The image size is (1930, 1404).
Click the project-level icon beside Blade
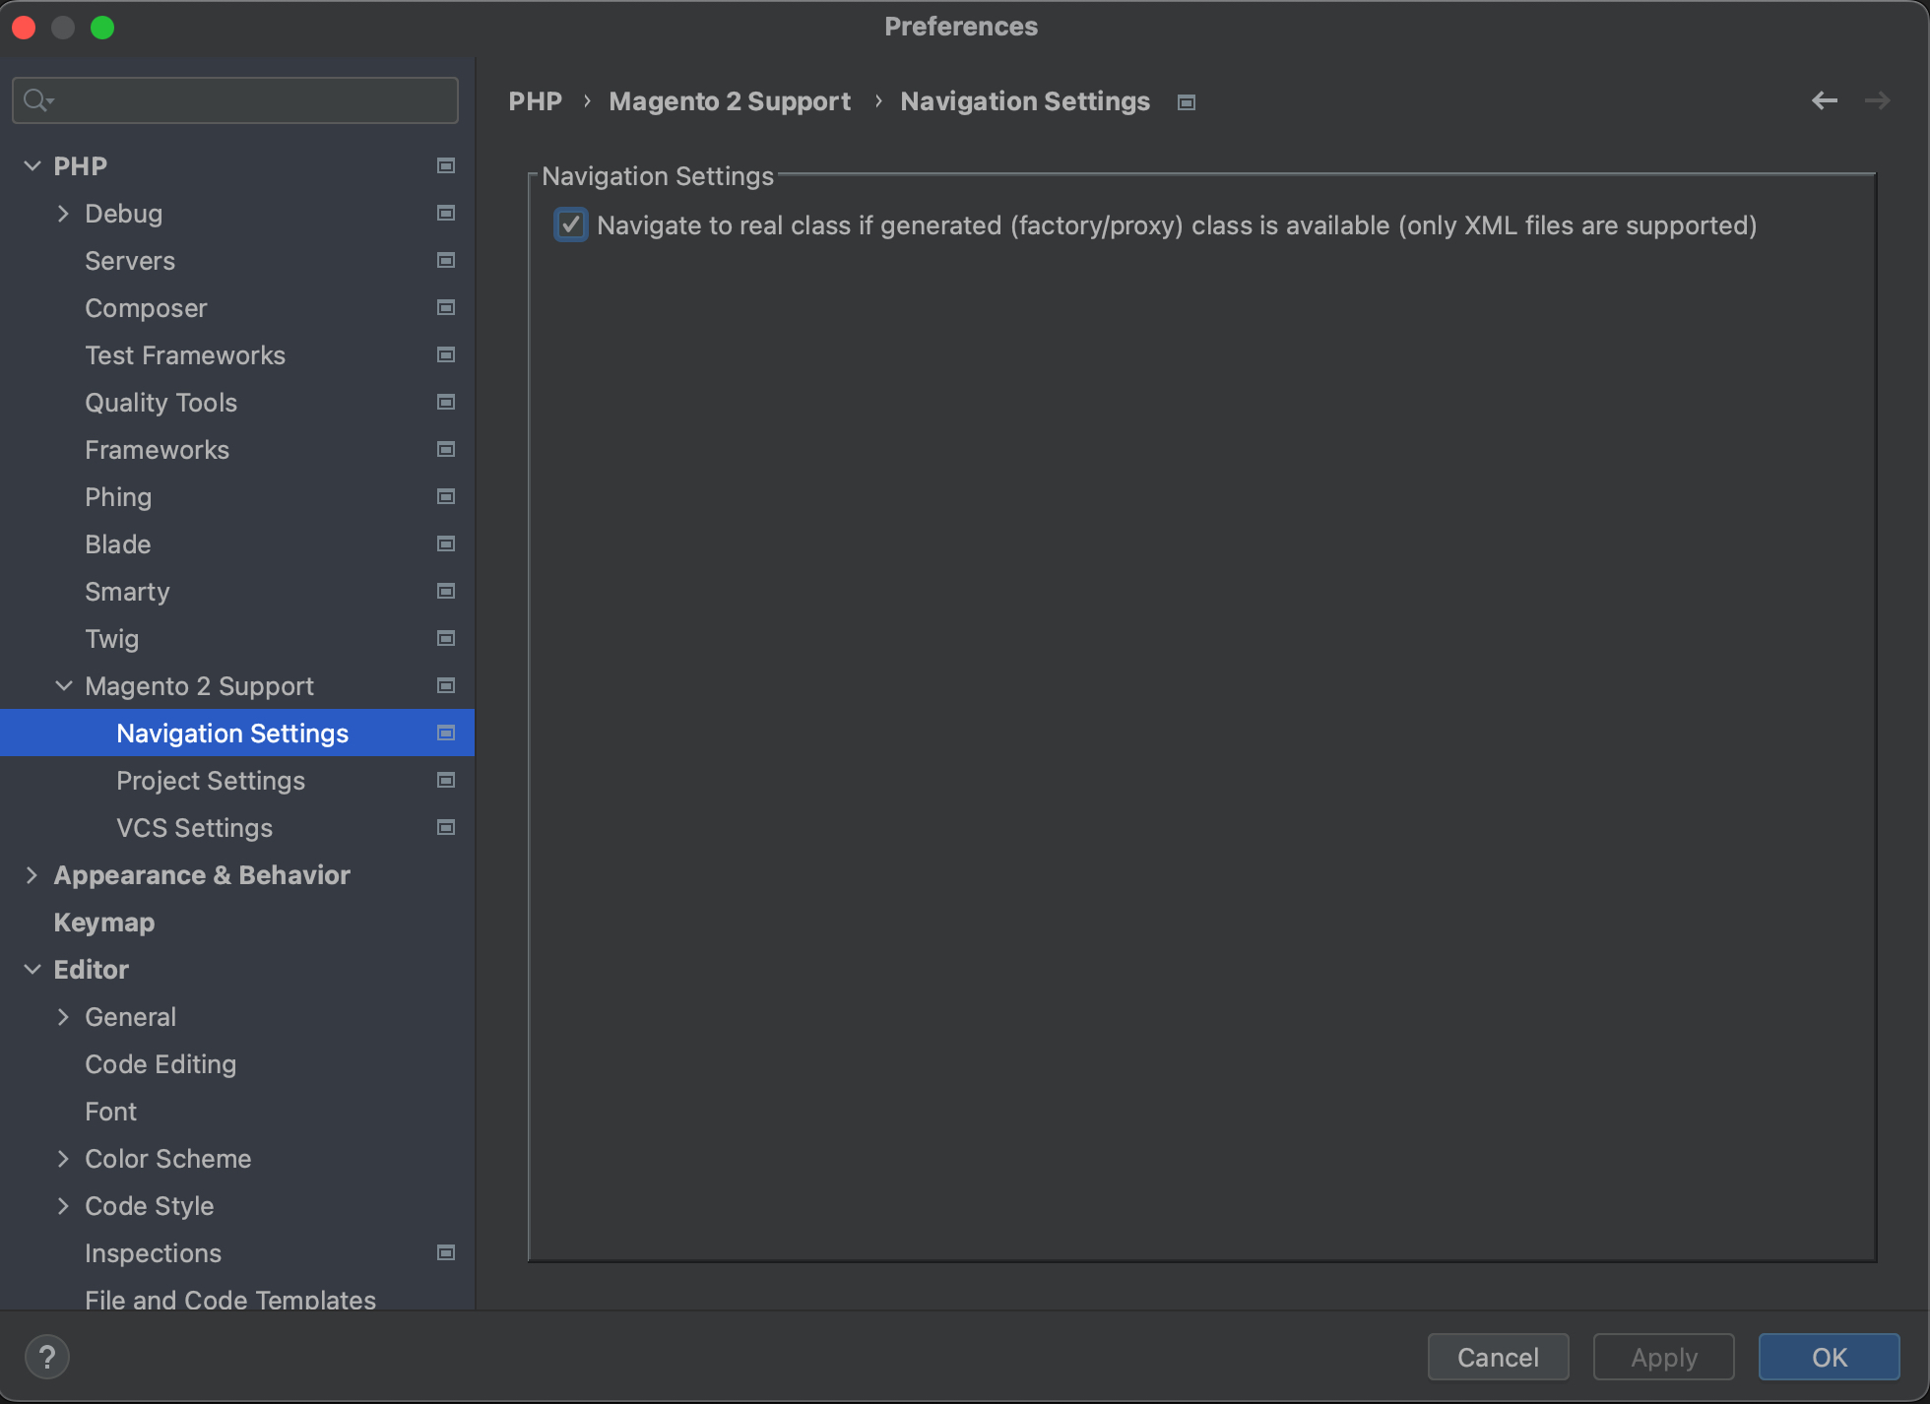[446, 543]
